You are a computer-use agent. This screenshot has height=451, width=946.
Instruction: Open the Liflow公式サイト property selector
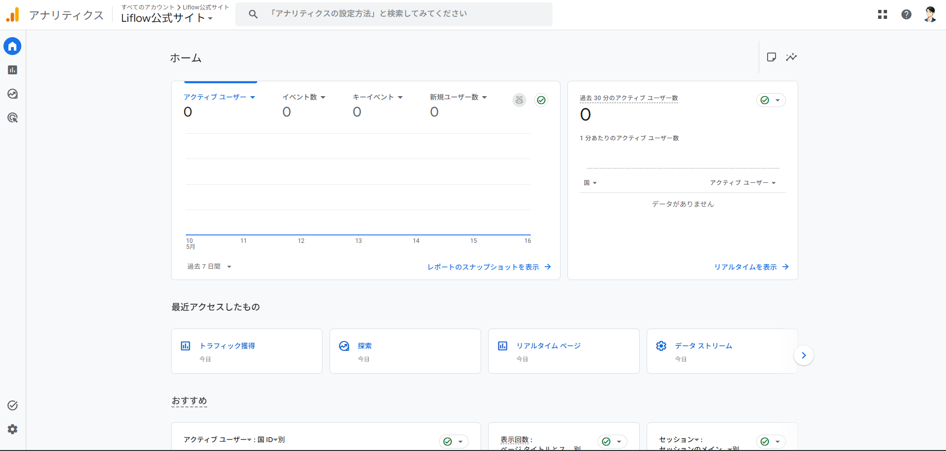(167, 18)
